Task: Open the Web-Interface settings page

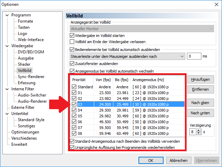Action: pyautogui.click(x=31, y=40)
